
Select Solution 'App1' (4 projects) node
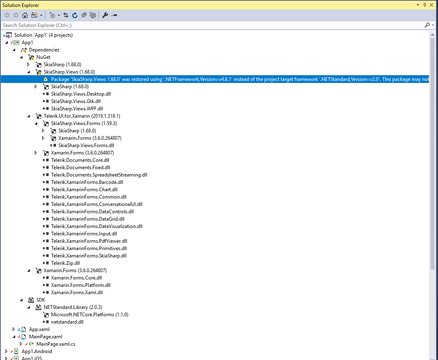[43, 35]
